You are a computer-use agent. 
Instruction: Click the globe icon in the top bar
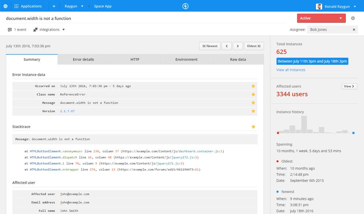pos(5,6)
